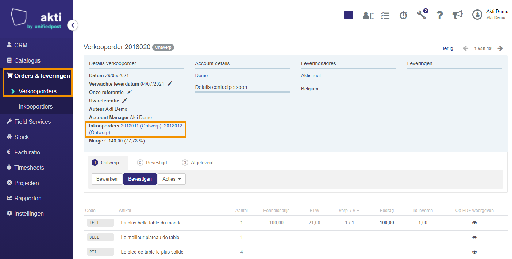Open the question mark help icon
Viewport: 512px width, 259px height.
point(440,15)
